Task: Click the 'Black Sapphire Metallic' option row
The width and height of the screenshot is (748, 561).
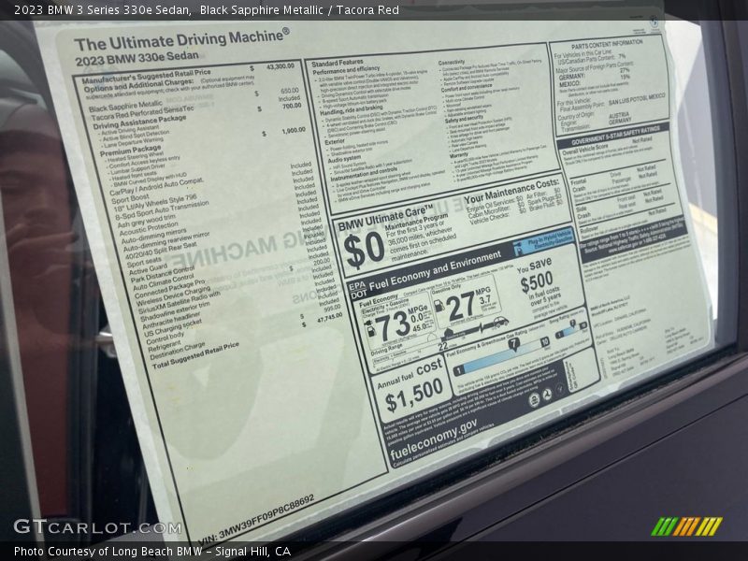Action: (125, 107)
